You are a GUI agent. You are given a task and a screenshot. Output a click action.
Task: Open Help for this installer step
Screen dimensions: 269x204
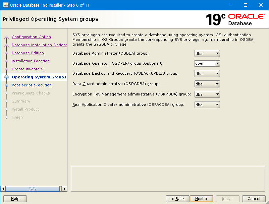[x=15, y=199]
